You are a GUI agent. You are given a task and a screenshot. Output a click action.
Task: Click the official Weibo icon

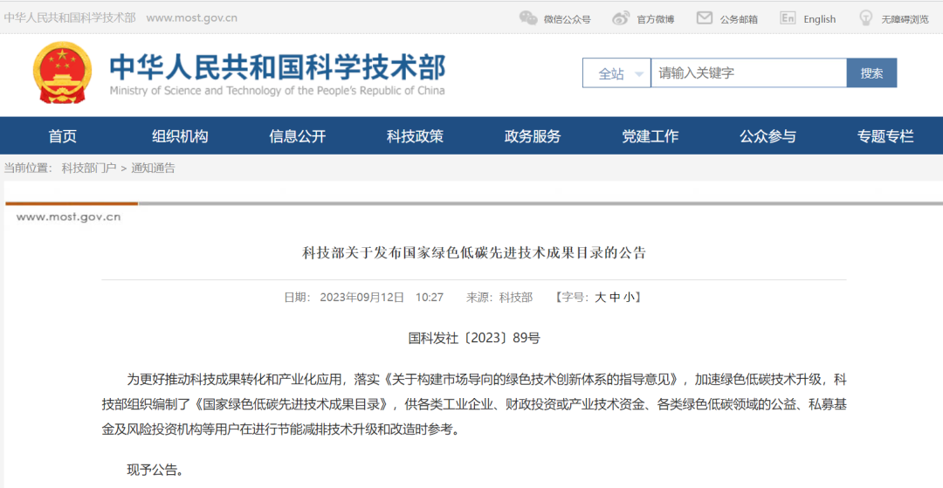(x=621, y=18)
